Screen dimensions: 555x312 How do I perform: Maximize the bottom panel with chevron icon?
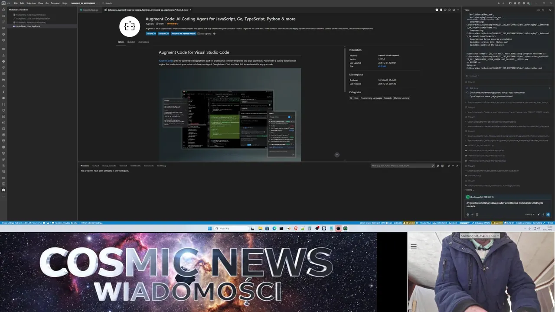(453, 166)
